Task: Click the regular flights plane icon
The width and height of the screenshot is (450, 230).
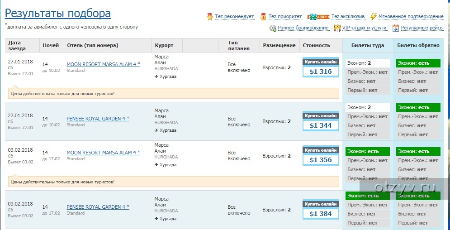Action: pos(396,28)
